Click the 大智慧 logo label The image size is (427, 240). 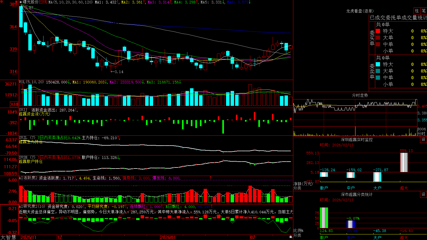(8, 237)
